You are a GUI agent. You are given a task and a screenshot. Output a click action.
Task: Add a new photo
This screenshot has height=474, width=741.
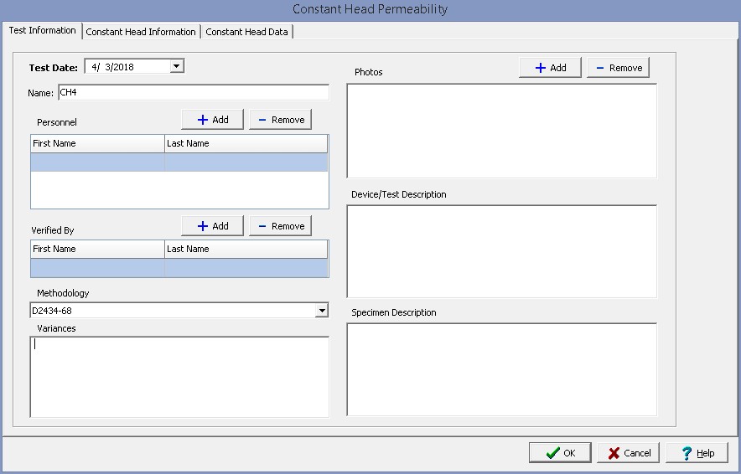point(550,68)
